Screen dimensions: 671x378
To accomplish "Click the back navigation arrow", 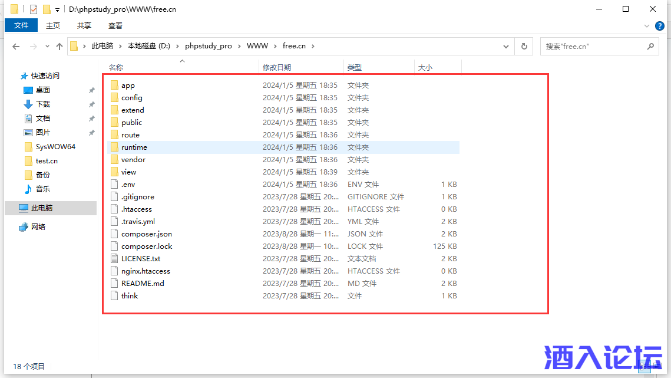I will tap(16, 46).
